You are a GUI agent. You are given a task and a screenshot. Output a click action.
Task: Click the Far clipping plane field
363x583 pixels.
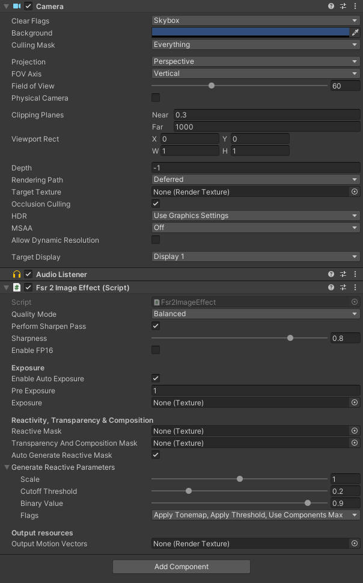pos(266,126)
